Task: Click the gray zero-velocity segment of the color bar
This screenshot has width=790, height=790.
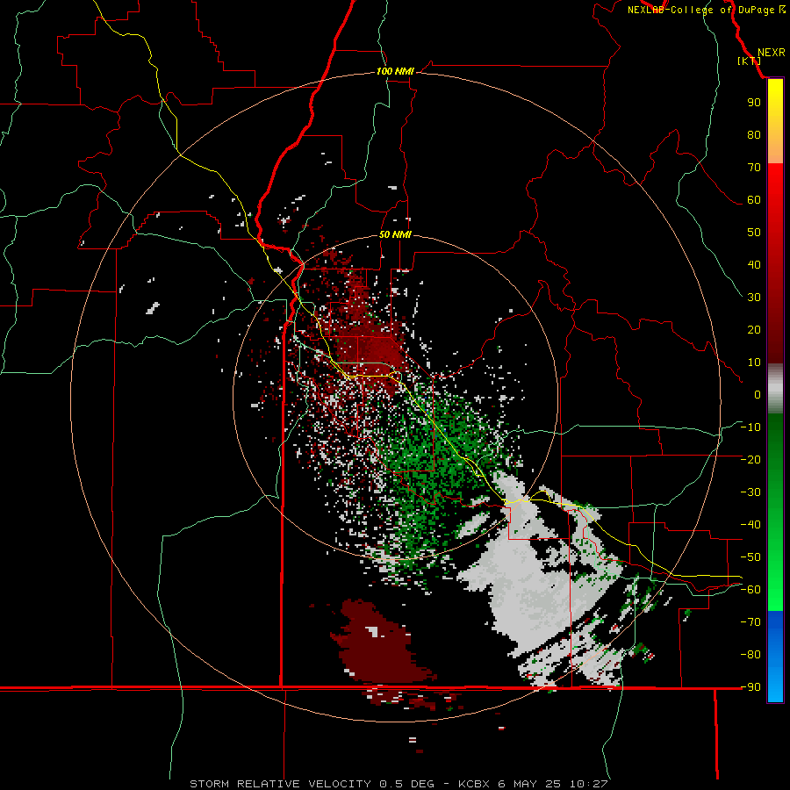Action: [775, 391]
